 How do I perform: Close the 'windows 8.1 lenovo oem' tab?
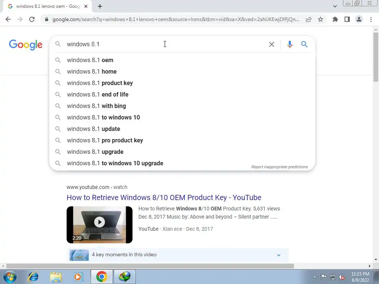click(x=86, y=7)
